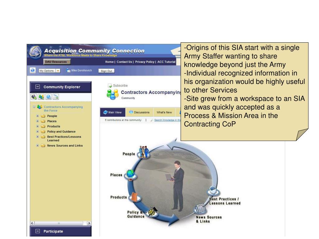Expand the News Sources and Links tree node

click(x=37, y=146)
